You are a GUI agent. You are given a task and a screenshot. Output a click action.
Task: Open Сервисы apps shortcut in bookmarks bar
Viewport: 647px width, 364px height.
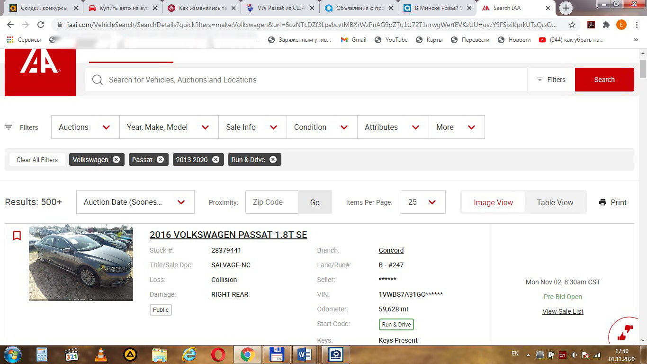click(24, 40)
